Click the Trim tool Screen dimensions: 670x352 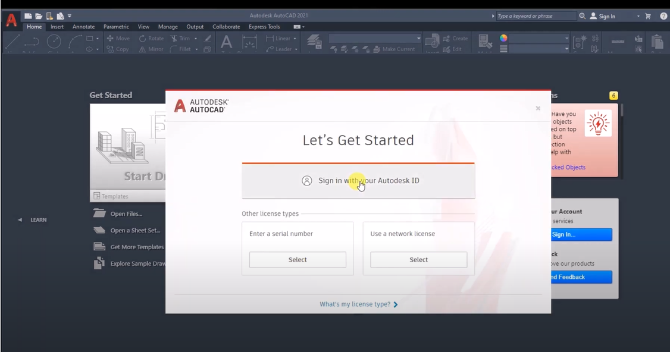pyautogui.click(x=180, y=38)
